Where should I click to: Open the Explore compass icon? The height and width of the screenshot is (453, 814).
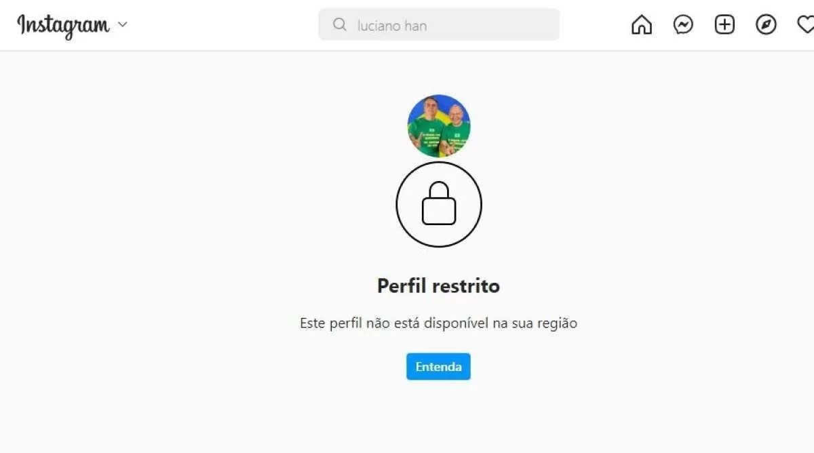click(767, 25)
